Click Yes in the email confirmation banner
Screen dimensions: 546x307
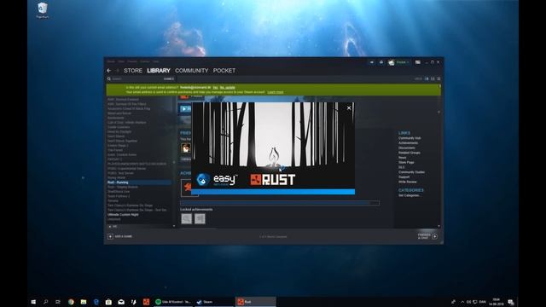click(215, 87)
